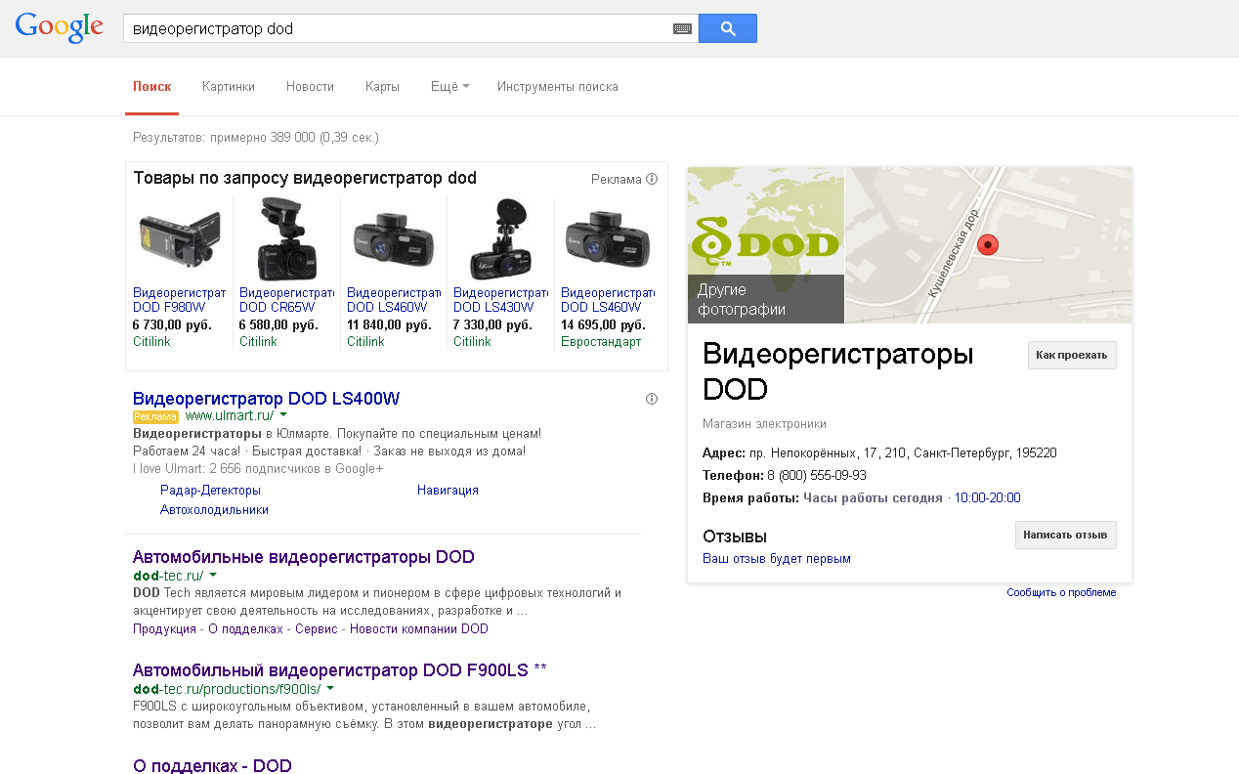Switch to the Картинки tab
Viewport: 1239px width, 774px height.
coord(229,86)
